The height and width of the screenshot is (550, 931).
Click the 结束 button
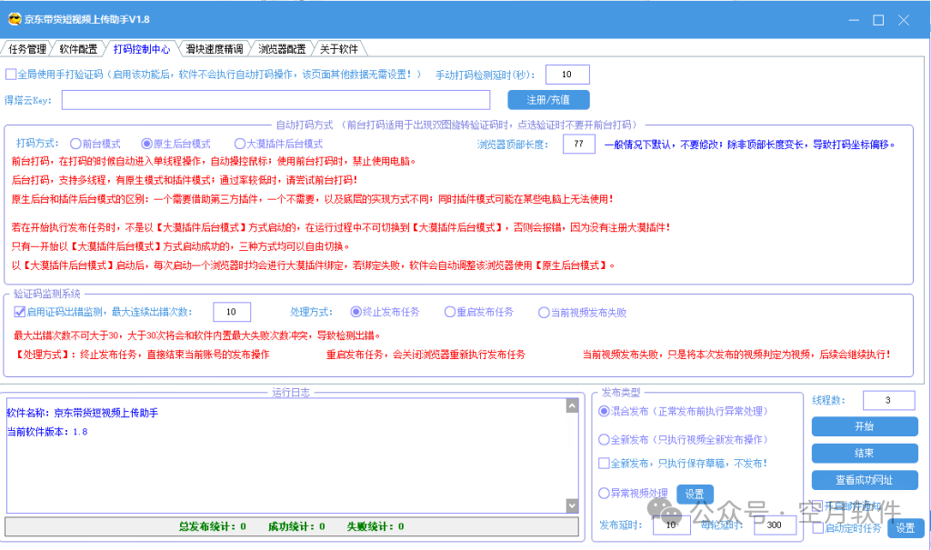pos(865,454)
